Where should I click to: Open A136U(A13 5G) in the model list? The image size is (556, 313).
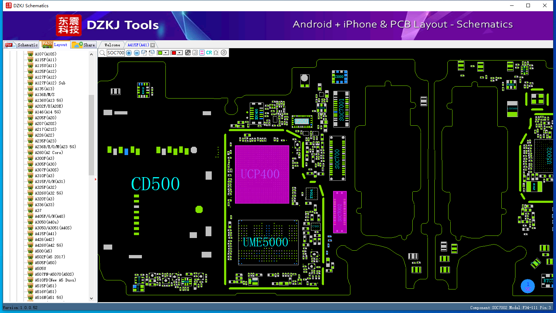pos(49,100)
